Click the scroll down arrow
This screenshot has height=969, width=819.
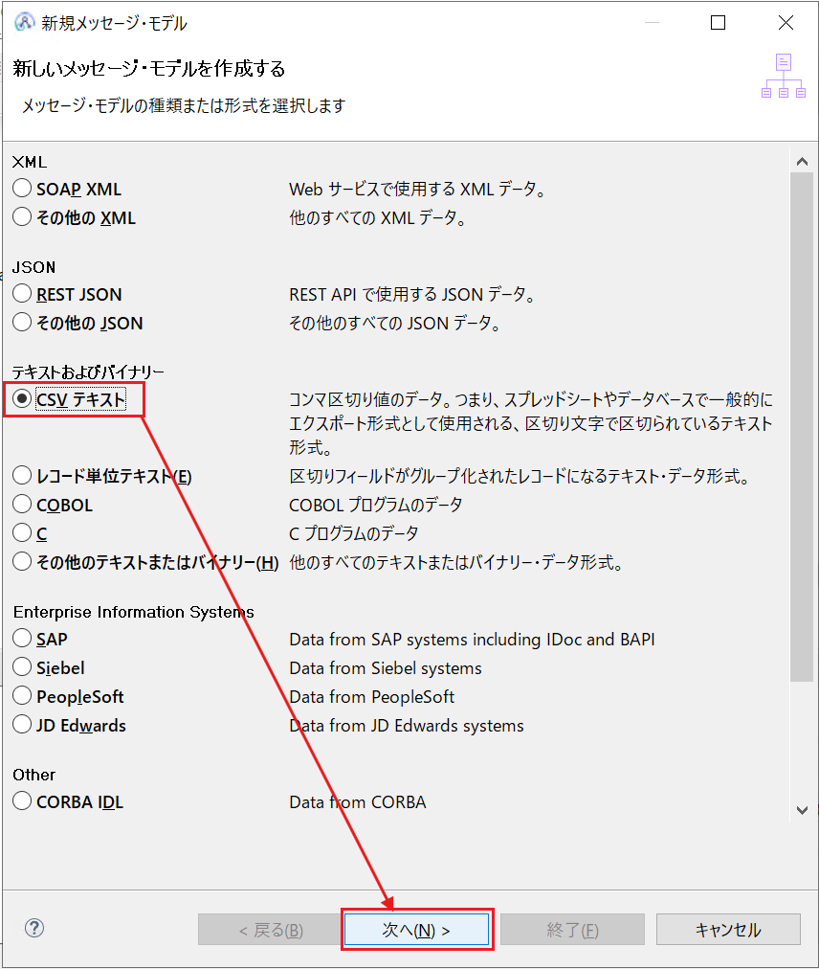[803, 810]
